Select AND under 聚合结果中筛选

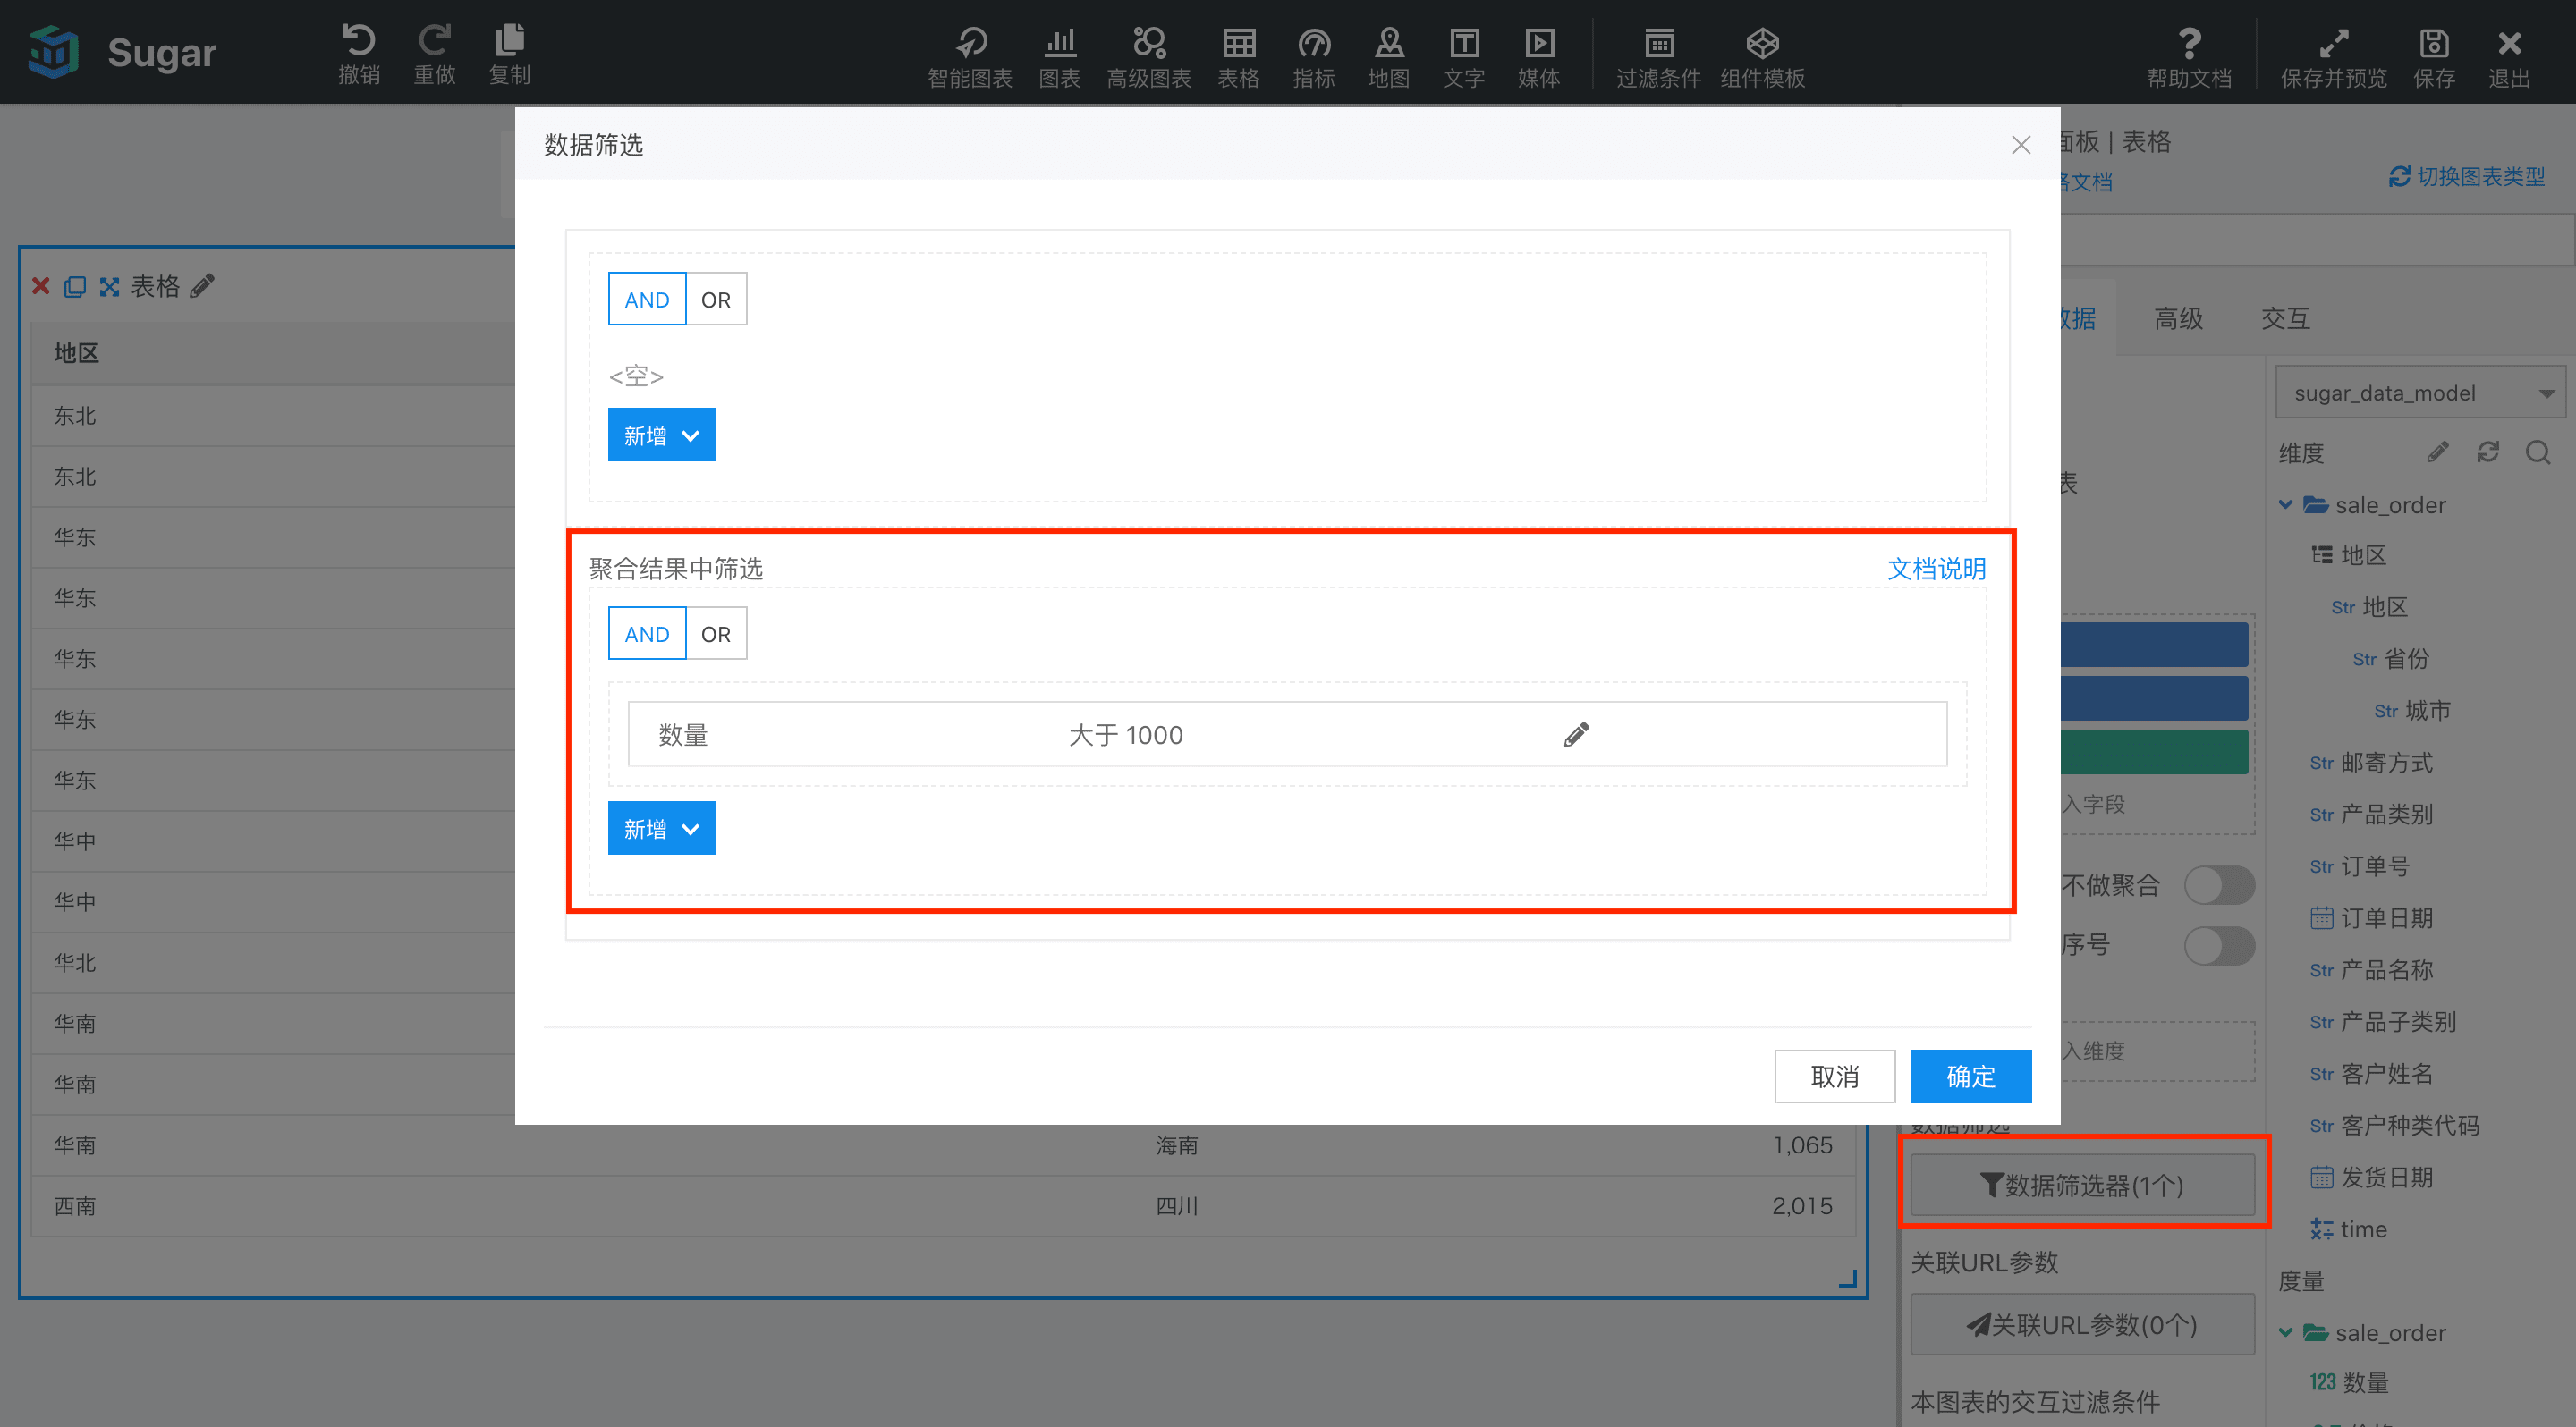[x=646, y=634]
